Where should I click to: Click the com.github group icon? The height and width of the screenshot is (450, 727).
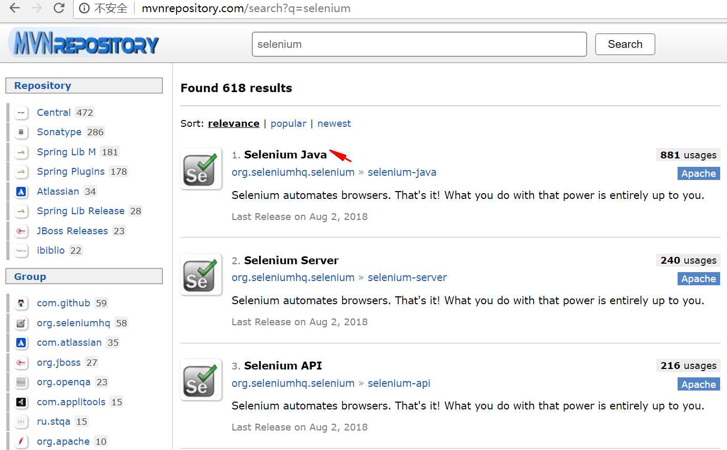[x=21, y=303]
